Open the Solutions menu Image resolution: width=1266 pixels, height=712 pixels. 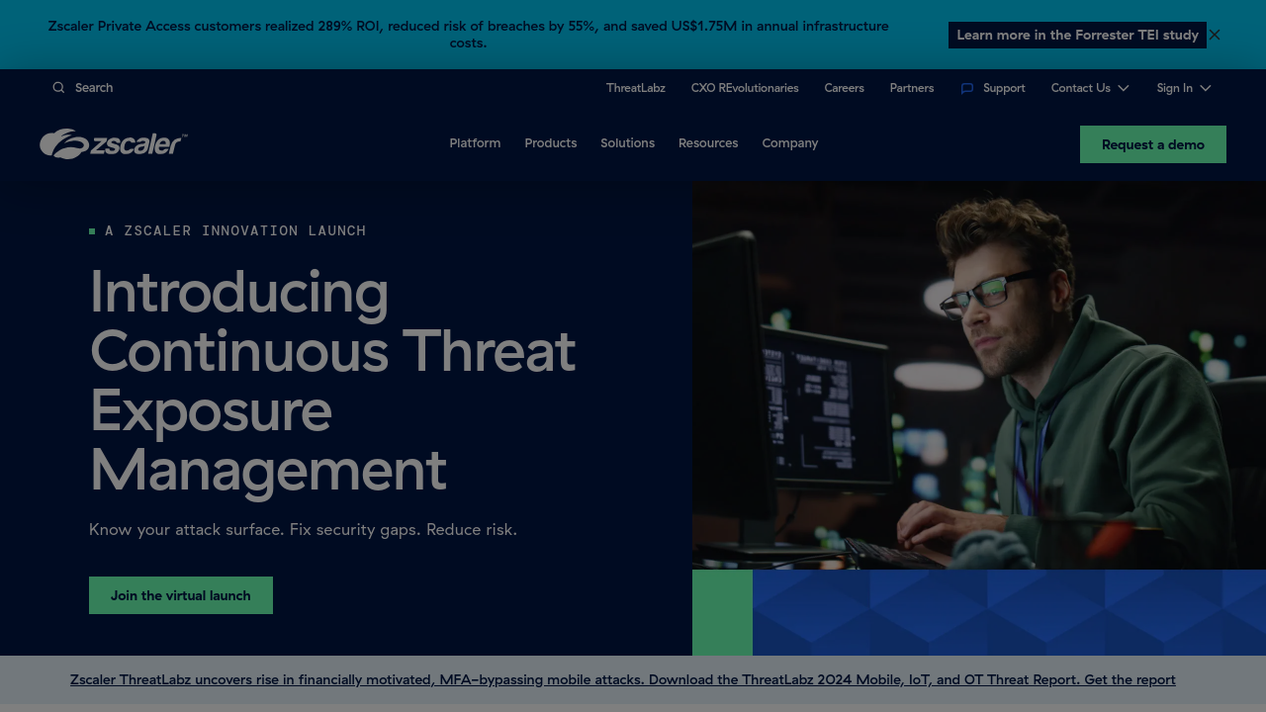click(627, 143)
